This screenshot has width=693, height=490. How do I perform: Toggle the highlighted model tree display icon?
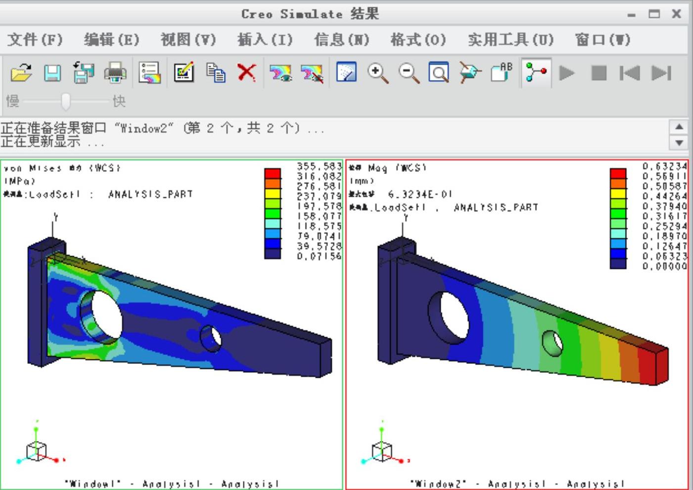pyautogui.click(x=536, y=73)
